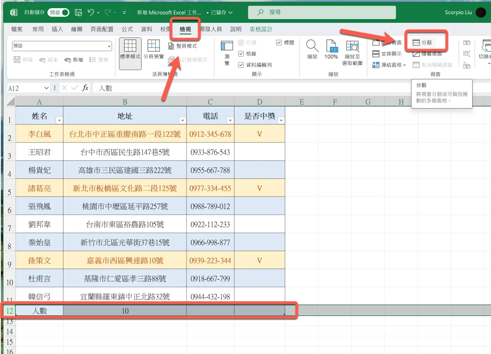
Task: Toggle the 自動儲存 autosave switch
Action: tap(59, 13)
